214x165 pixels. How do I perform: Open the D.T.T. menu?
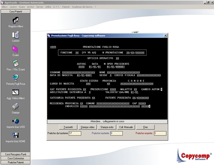(57, 7)
